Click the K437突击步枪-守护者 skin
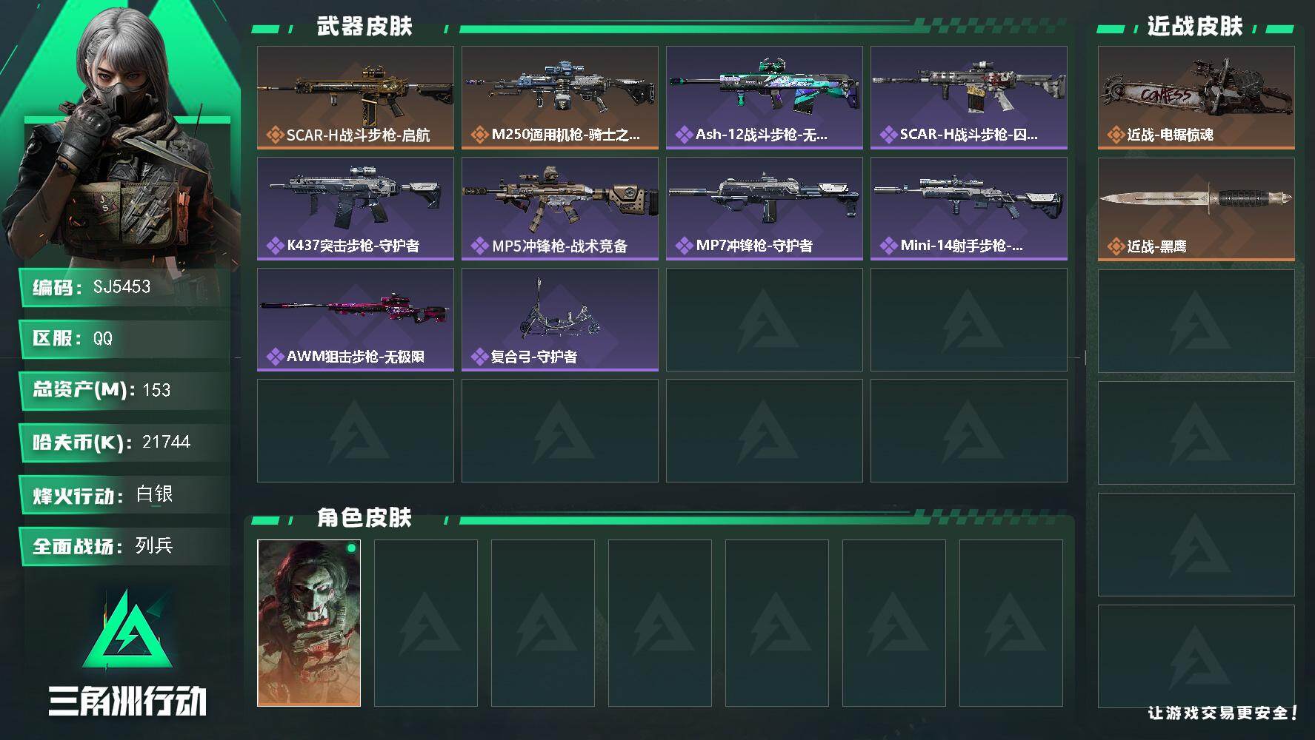 coord(356,209)
